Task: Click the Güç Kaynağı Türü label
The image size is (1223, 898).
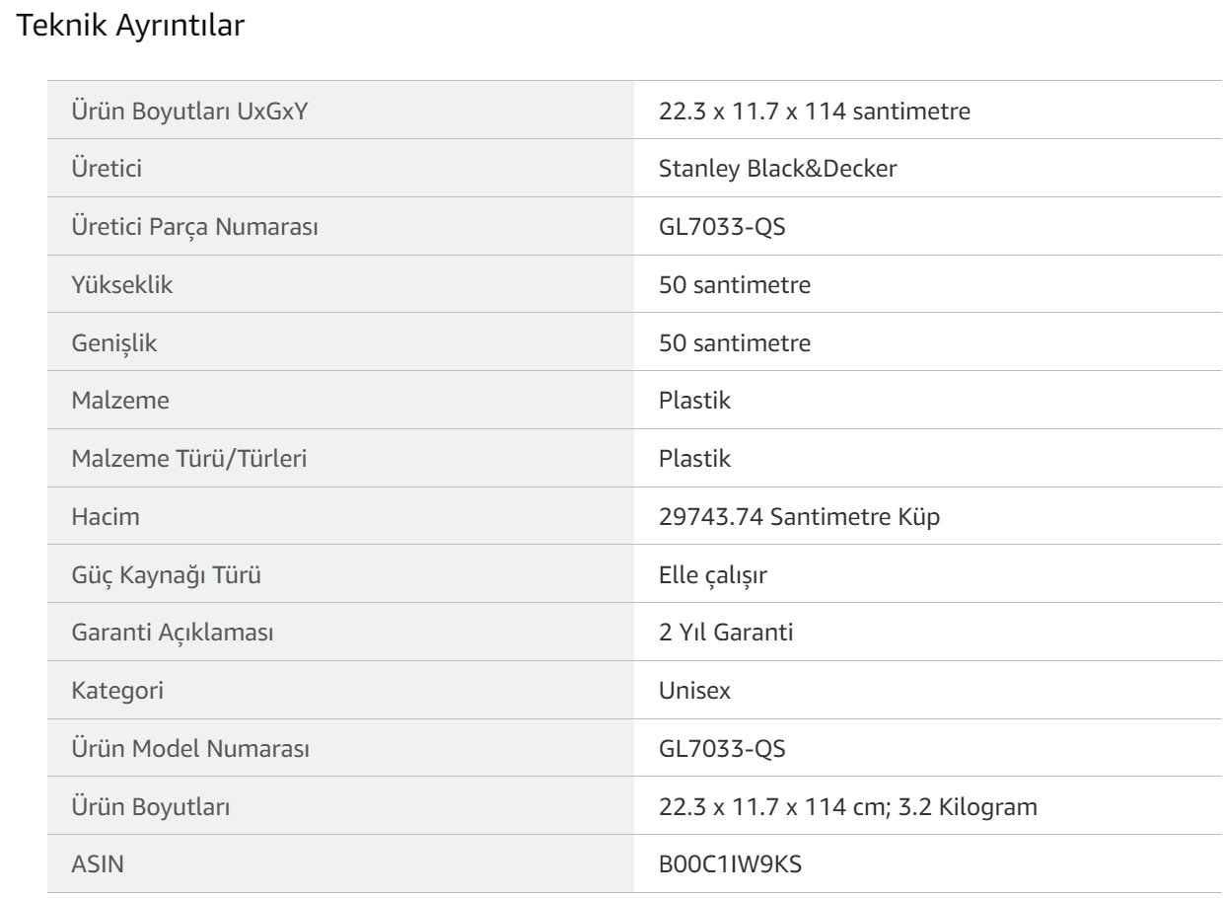Action: coord(167,574)
